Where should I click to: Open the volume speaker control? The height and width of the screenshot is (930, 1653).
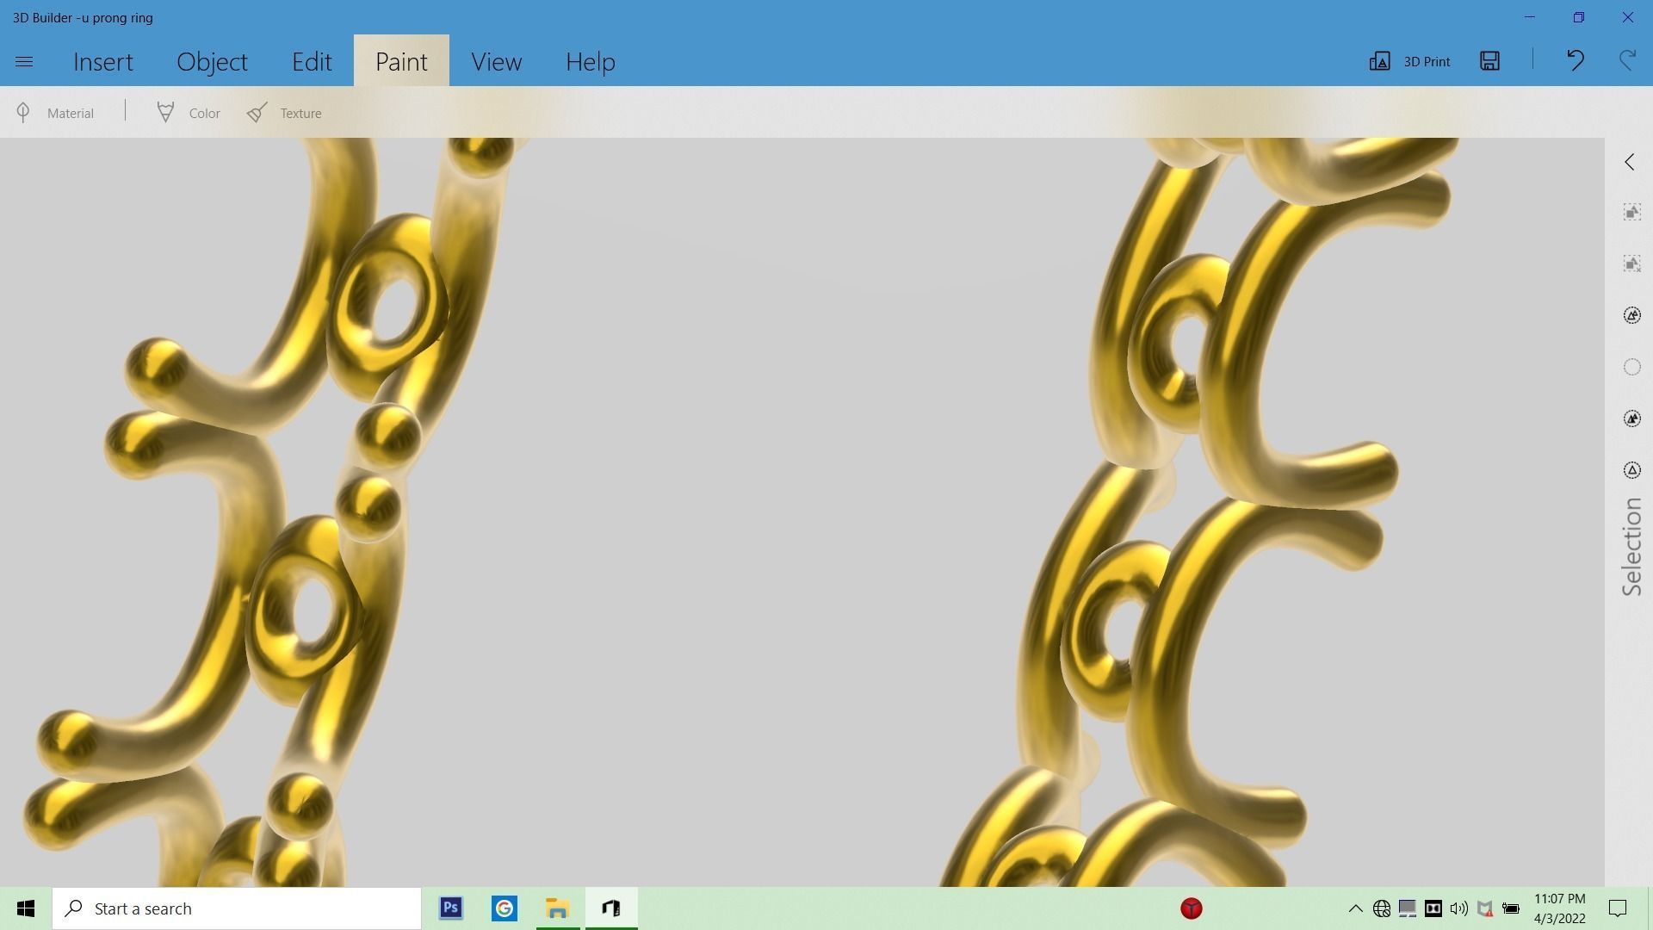coord(1458,908)
